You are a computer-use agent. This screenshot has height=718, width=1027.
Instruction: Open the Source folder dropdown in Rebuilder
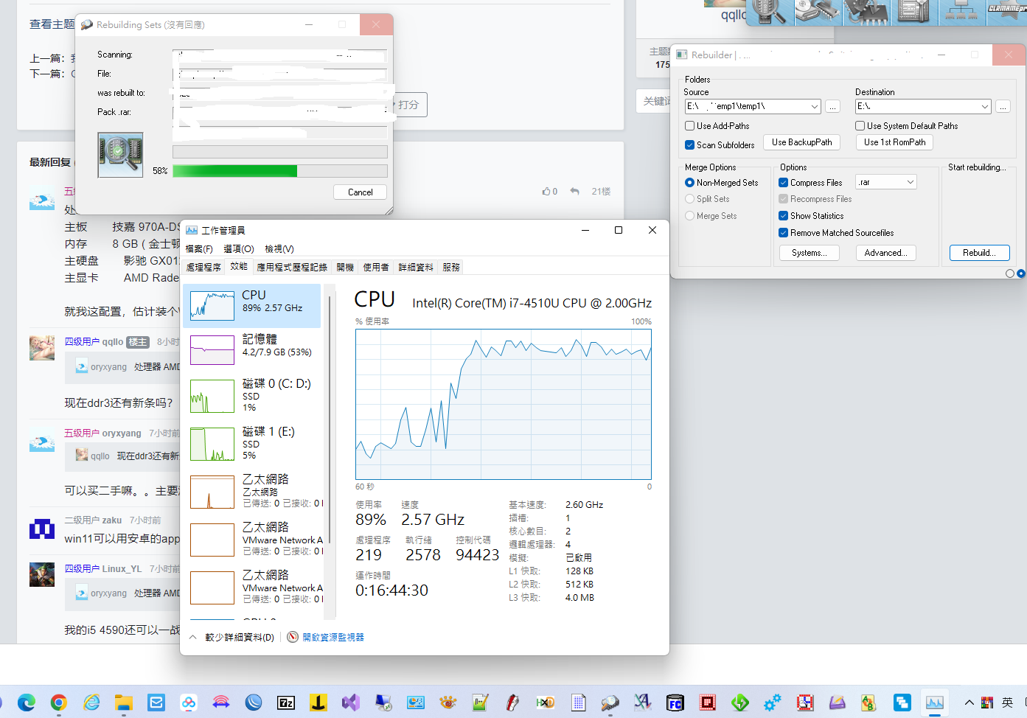point(814,107)
